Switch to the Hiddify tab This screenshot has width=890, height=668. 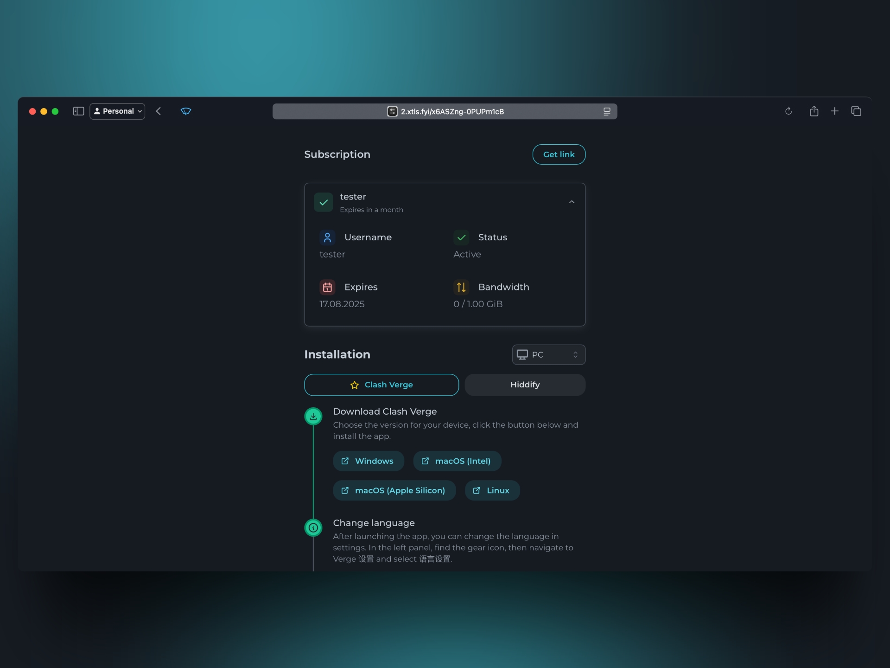[x=525, y=385]
